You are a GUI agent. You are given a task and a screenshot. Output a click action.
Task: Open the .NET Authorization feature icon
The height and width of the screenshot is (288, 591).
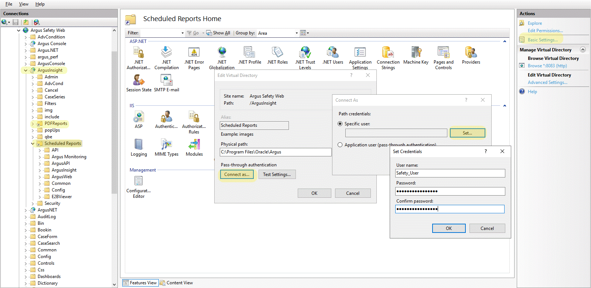(139, 58)
